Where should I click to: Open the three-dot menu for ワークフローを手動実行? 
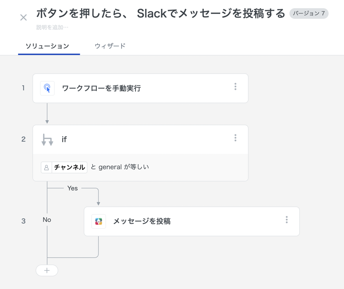pyautogui.click(x=235, y=87)
